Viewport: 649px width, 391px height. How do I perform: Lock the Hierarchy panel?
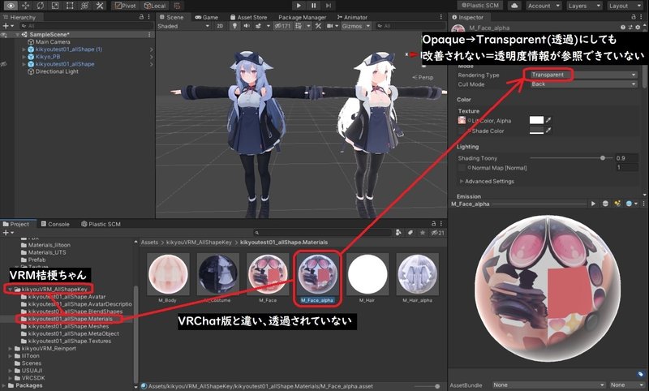(141, 17)
